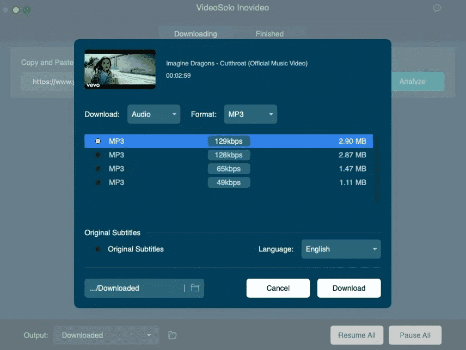466x350 pixels.
Task: Browse save location via folder icon
Action: (x=194, y=288)
